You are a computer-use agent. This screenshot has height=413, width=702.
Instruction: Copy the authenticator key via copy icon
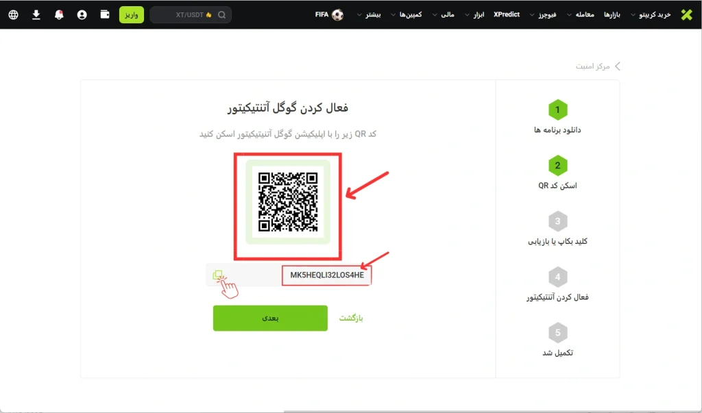(217, 275)
